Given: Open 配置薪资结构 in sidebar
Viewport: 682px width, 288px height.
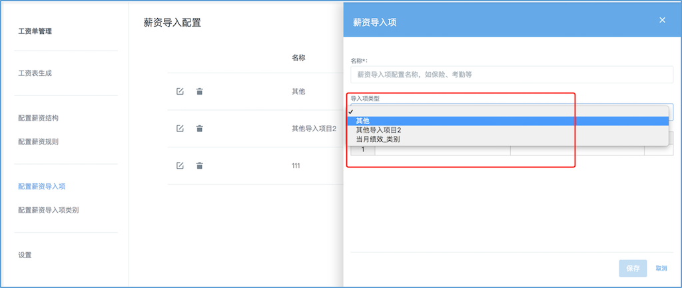Looking at the screenshot, I should tap(38, 118).
